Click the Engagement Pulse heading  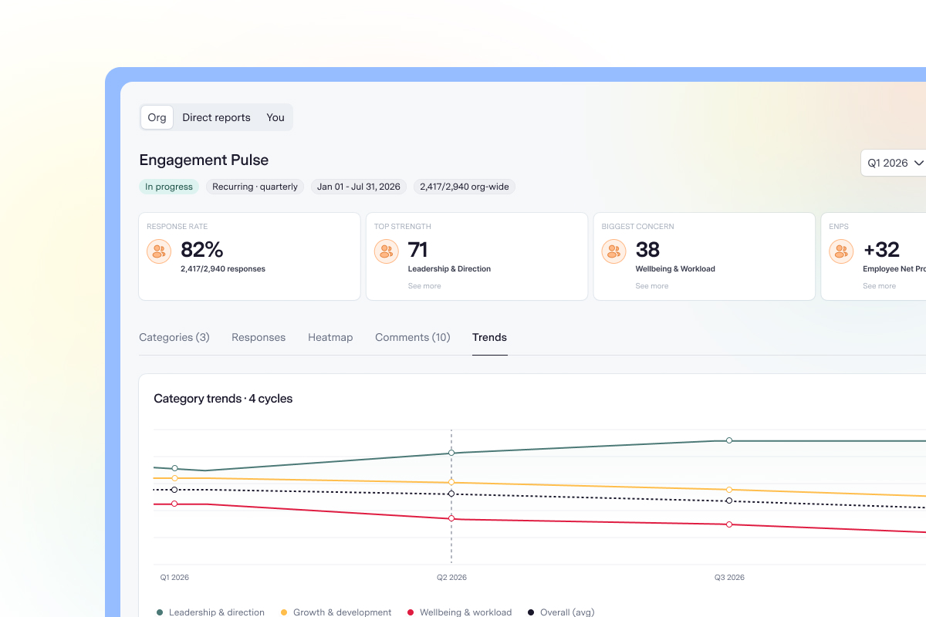[x=204, y=160]
